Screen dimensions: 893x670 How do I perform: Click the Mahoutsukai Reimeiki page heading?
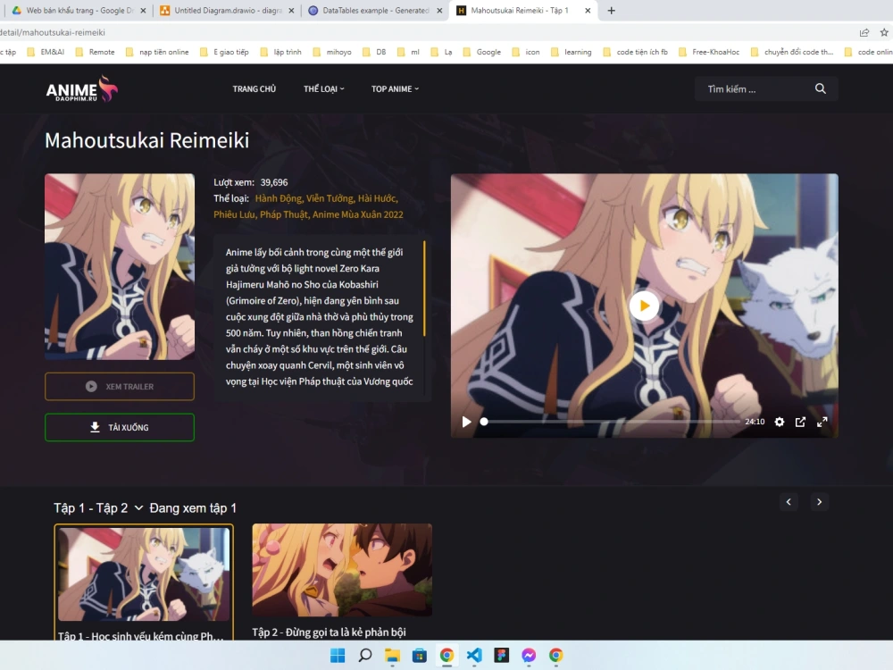click(x=147, y=140)
